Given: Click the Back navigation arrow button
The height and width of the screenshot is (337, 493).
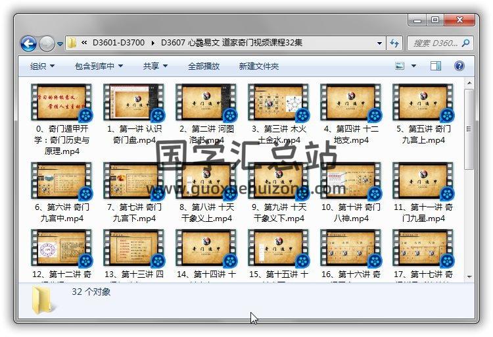Looking at the screenshot, I should [x=28, y=43].
